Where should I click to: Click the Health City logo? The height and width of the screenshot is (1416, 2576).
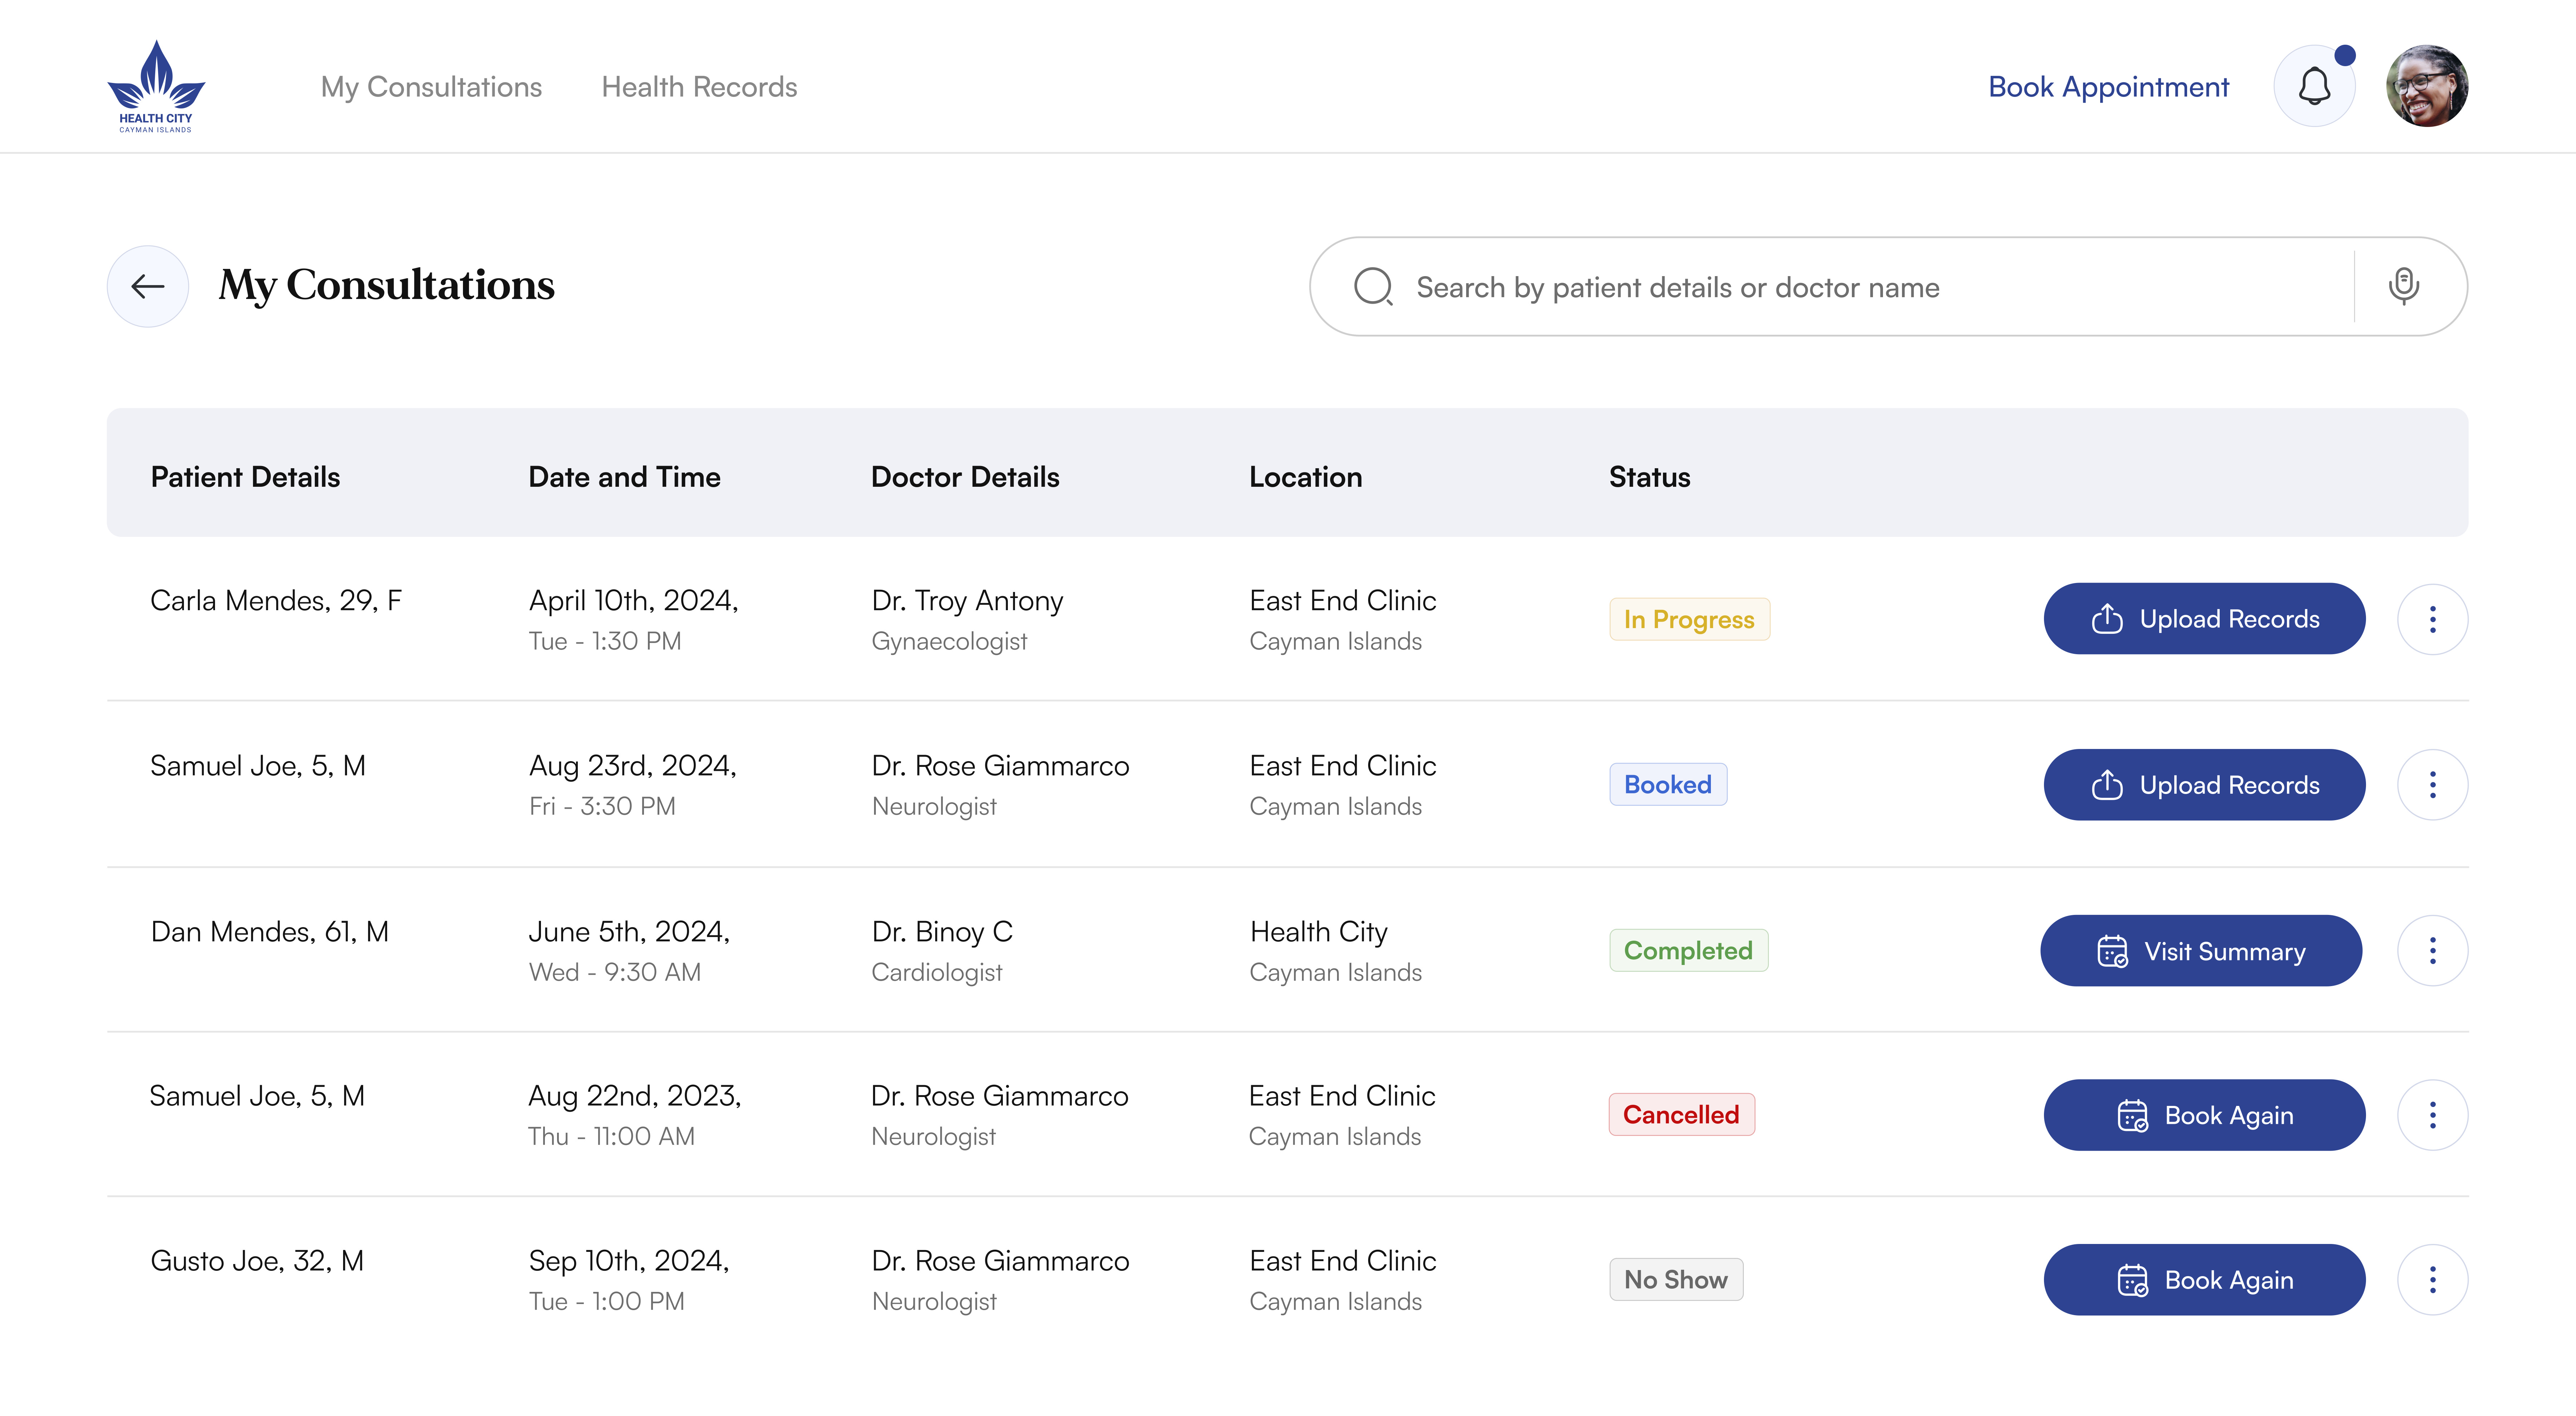click(x=156, y=86)
